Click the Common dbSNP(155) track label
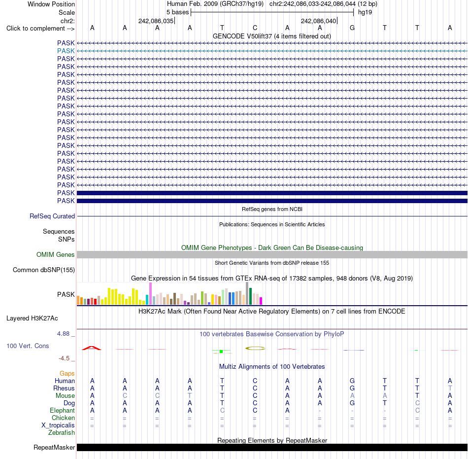Viewport: 468px width, 459px height. [43, 270]
